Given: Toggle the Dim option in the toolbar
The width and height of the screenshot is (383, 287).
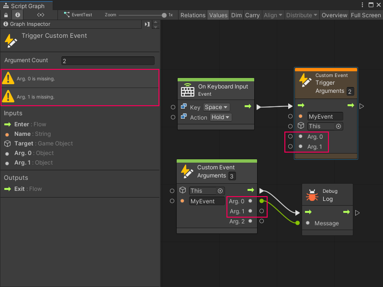Looking at the screenshot, I should click(237, 15).
